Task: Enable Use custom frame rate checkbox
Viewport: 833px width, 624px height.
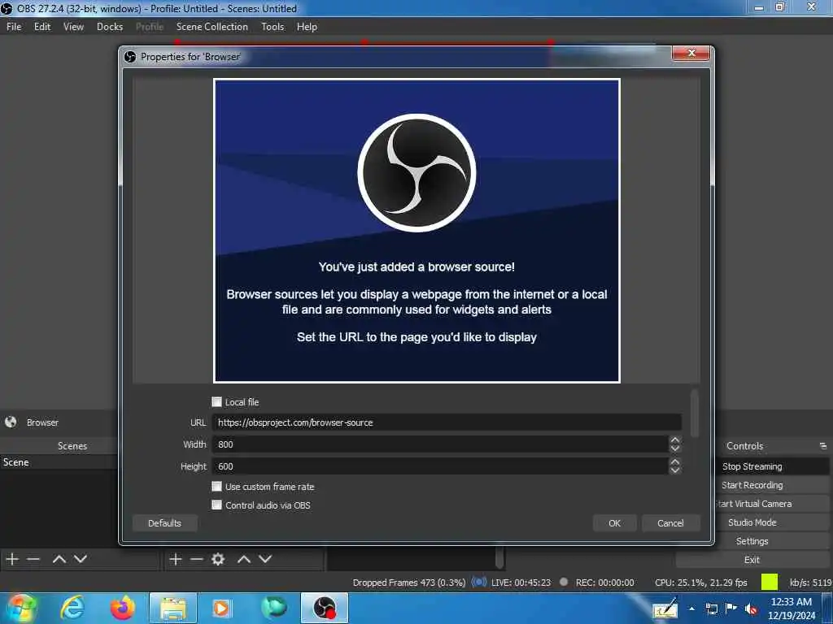Action: [x=216, y=486]
